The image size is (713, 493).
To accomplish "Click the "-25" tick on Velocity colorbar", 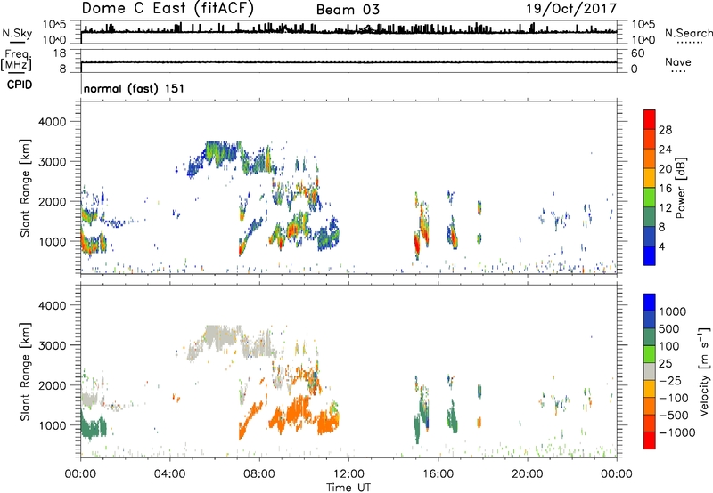I will point(669,381).
